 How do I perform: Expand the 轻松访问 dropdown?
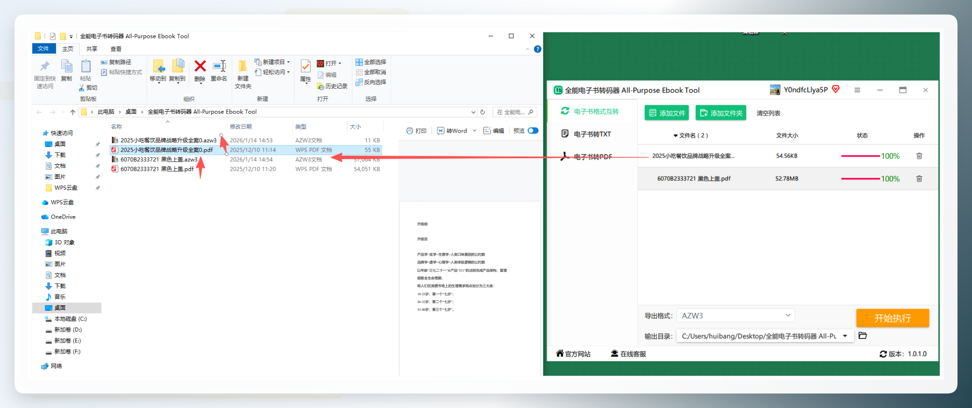288,73
